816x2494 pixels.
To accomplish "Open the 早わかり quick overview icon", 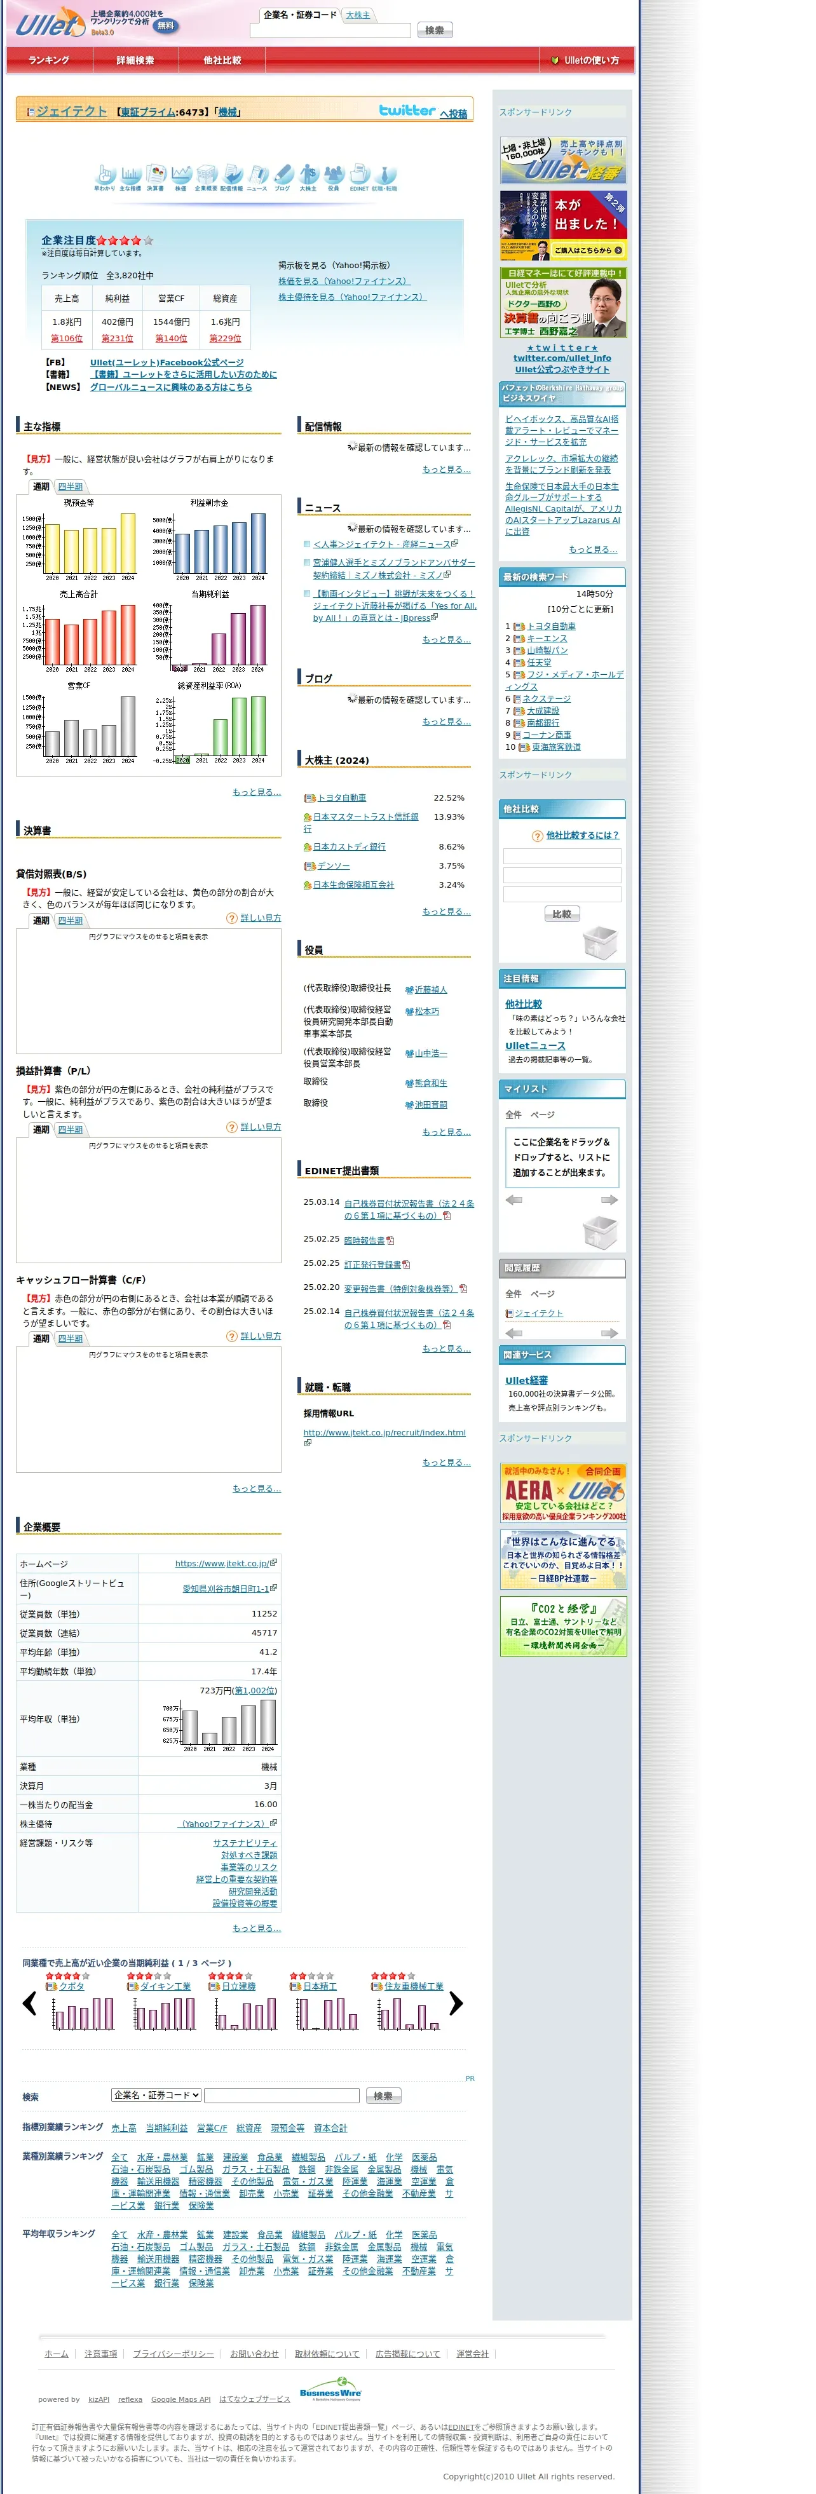I will point(104,176).
